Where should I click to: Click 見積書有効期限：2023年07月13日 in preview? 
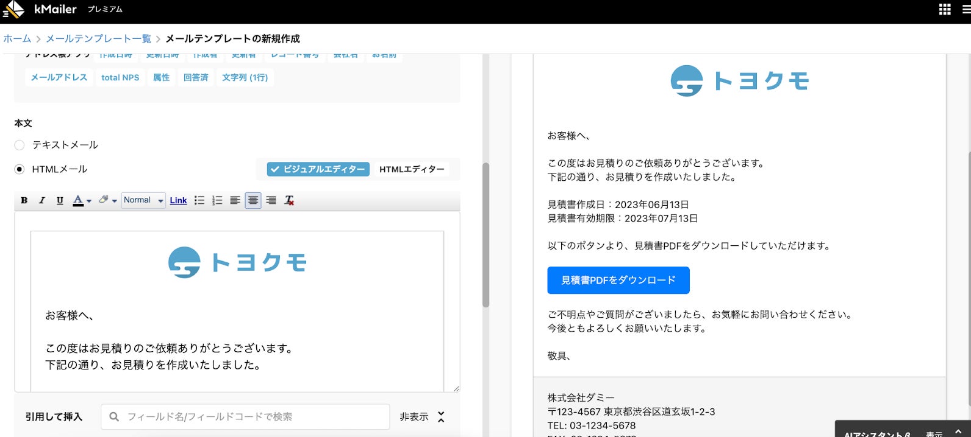pos(623,218)
